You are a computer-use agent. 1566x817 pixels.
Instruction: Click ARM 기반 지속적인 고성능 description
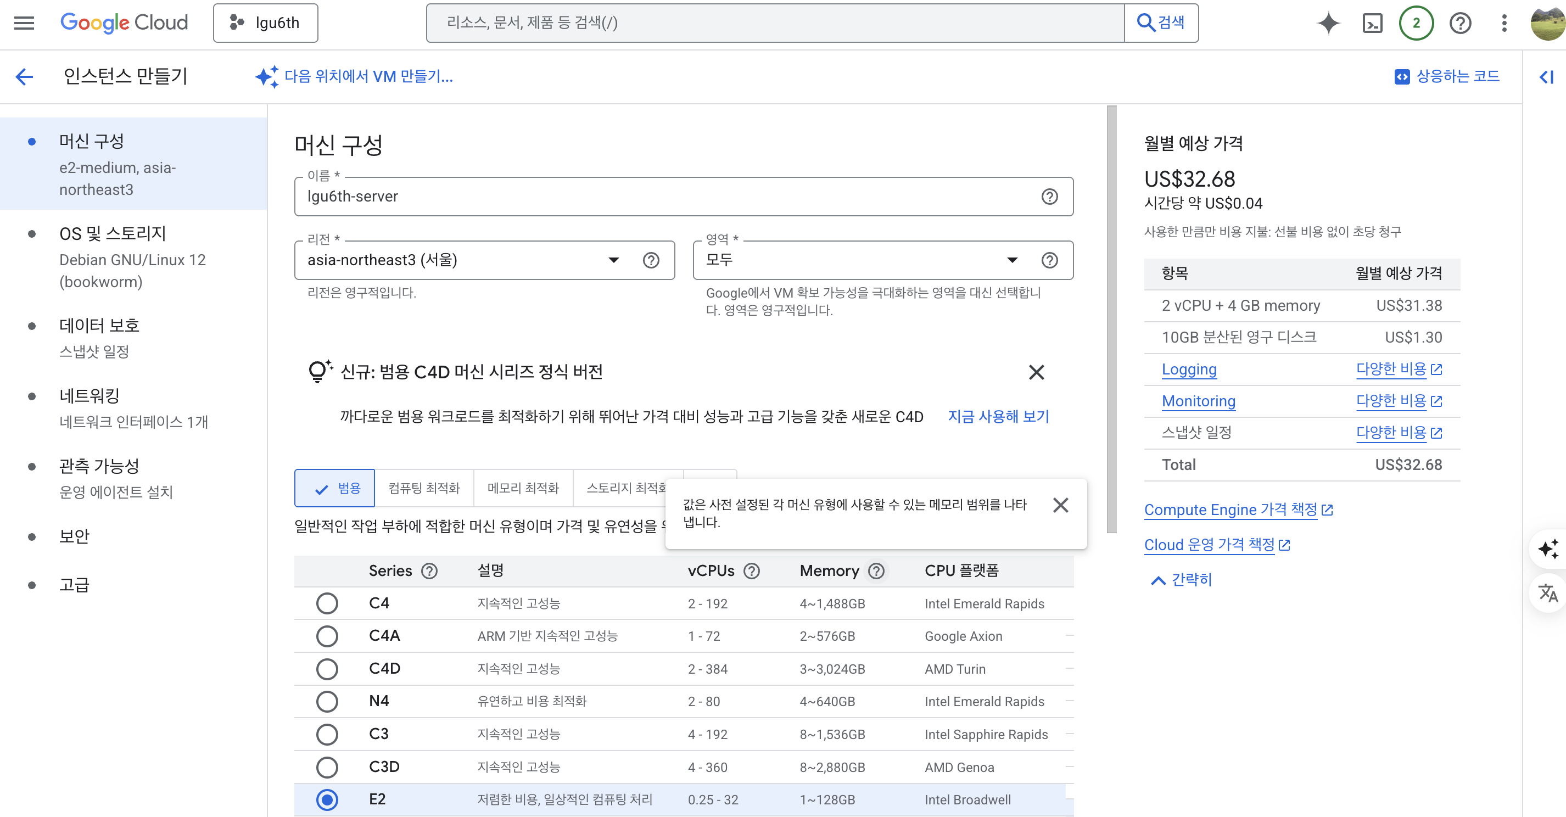547,636
